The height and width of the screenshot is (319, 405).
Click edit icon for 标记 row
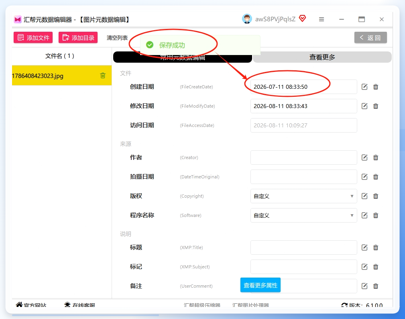[364, 267]
